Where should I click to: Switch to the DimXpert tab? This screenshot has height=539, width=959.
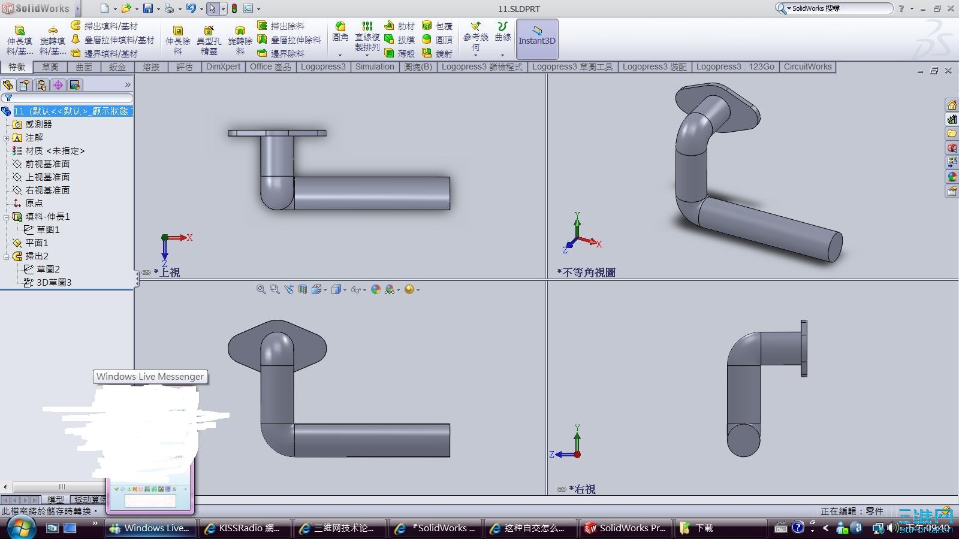click(x=223, y=67)
